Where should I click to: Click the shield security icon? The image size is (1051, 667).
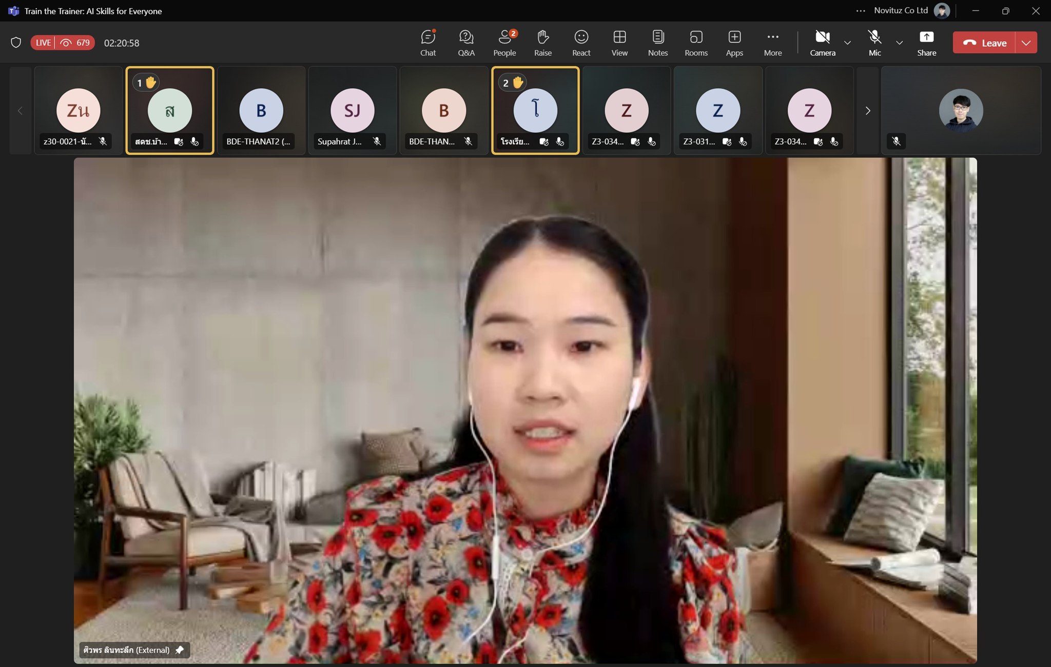(x=16, y=43)
